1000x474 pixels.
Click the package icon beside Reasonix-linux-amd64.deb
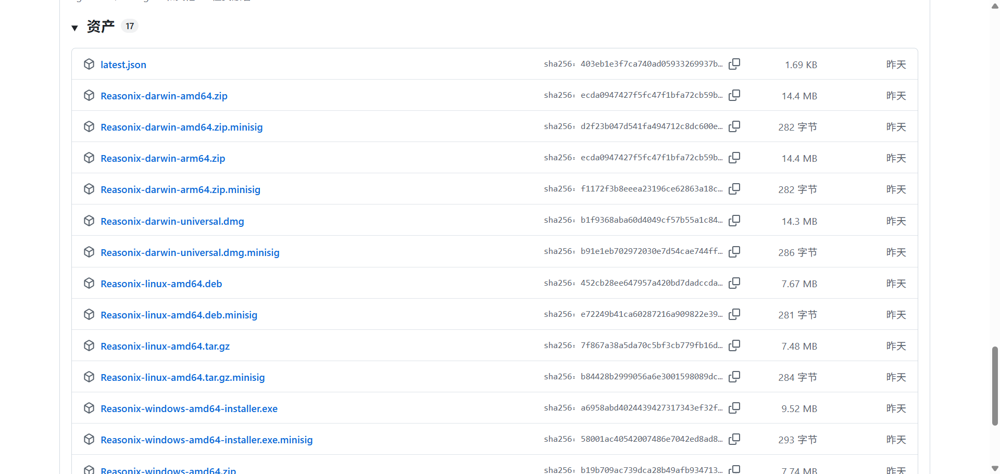tap(89, 283)
